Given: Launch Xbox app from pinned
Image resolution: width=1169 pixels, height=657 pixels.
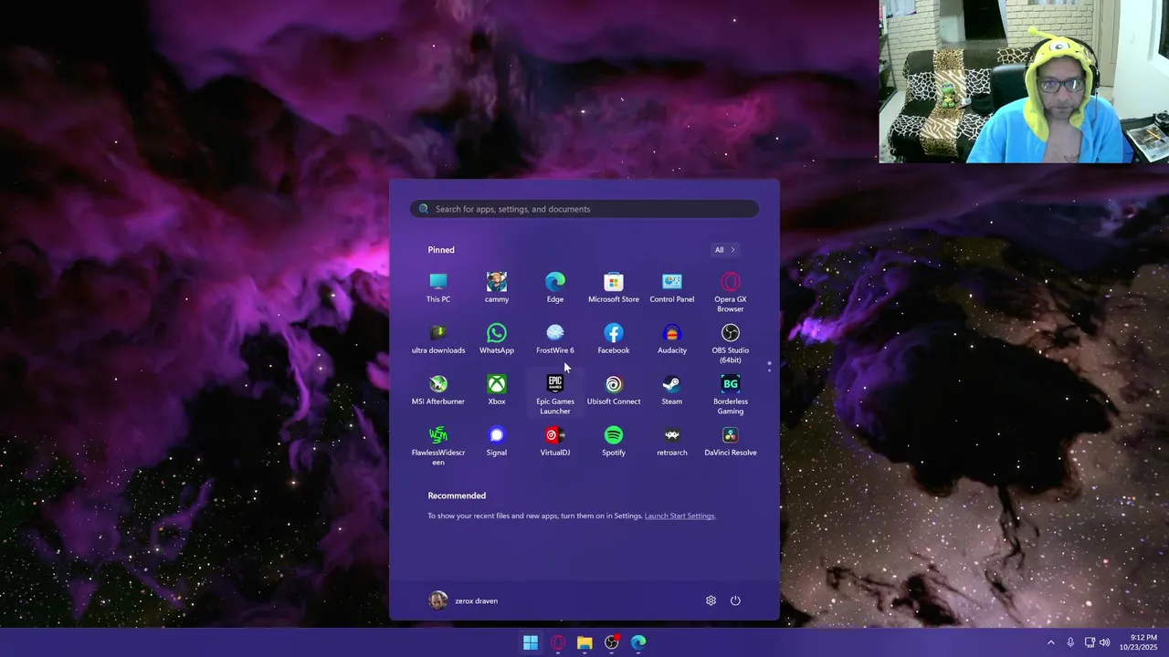Looking at the screenshot, I should (497, 391).
